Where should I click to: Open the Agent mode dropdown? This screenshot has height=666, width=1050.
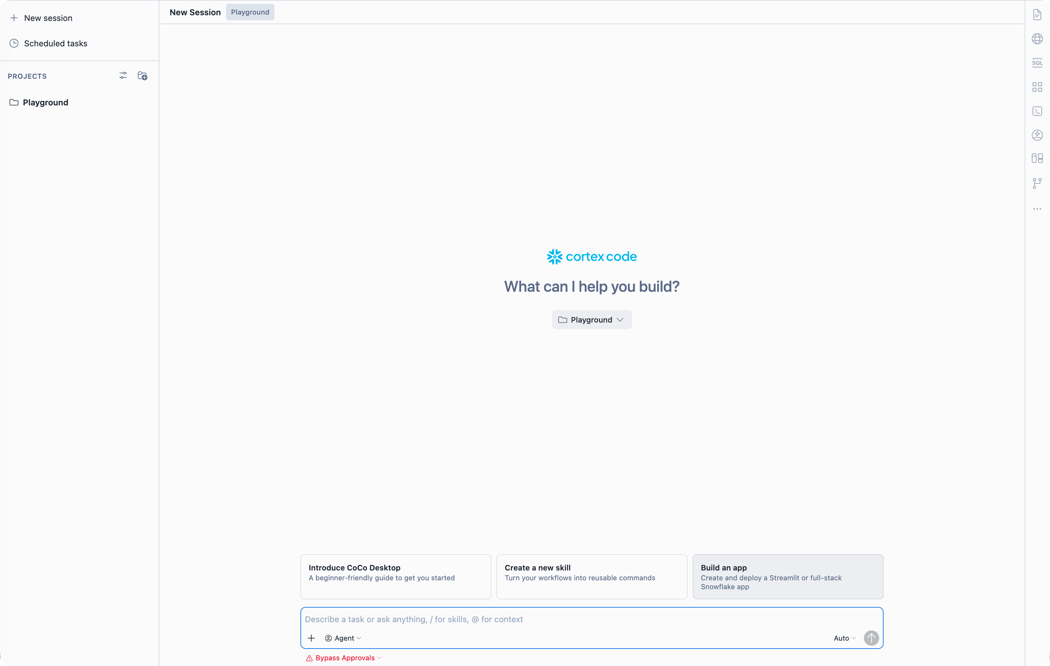point(343,638)
